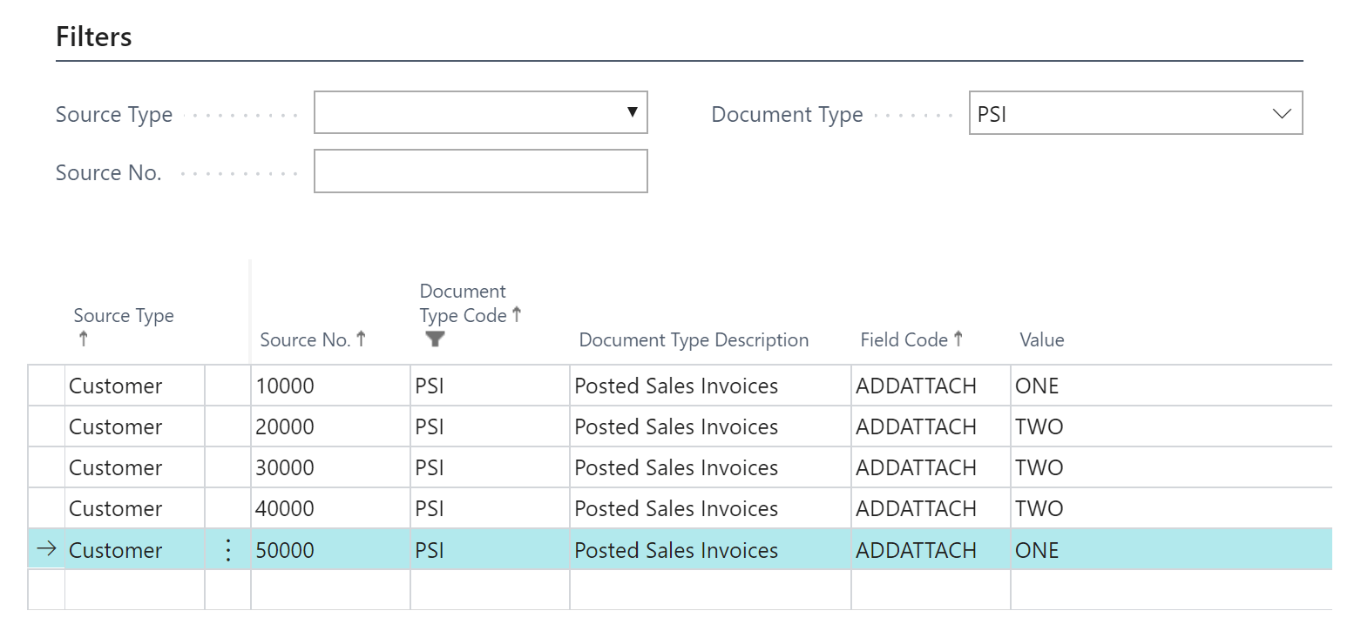Open the Source Type filter dropdown
The width and height of the screenshot is (1361, 631).
point(480,113)
